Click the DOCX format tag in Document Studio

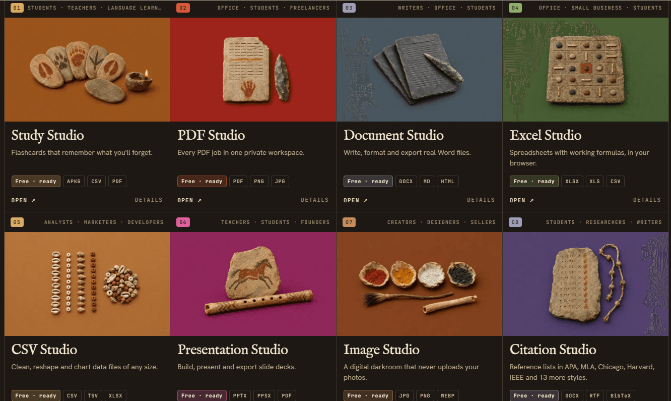[x=406, y=182]
